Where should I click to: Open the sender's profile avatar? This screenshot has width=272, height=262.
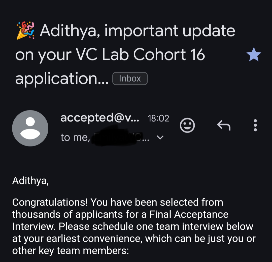pos(30,128)
